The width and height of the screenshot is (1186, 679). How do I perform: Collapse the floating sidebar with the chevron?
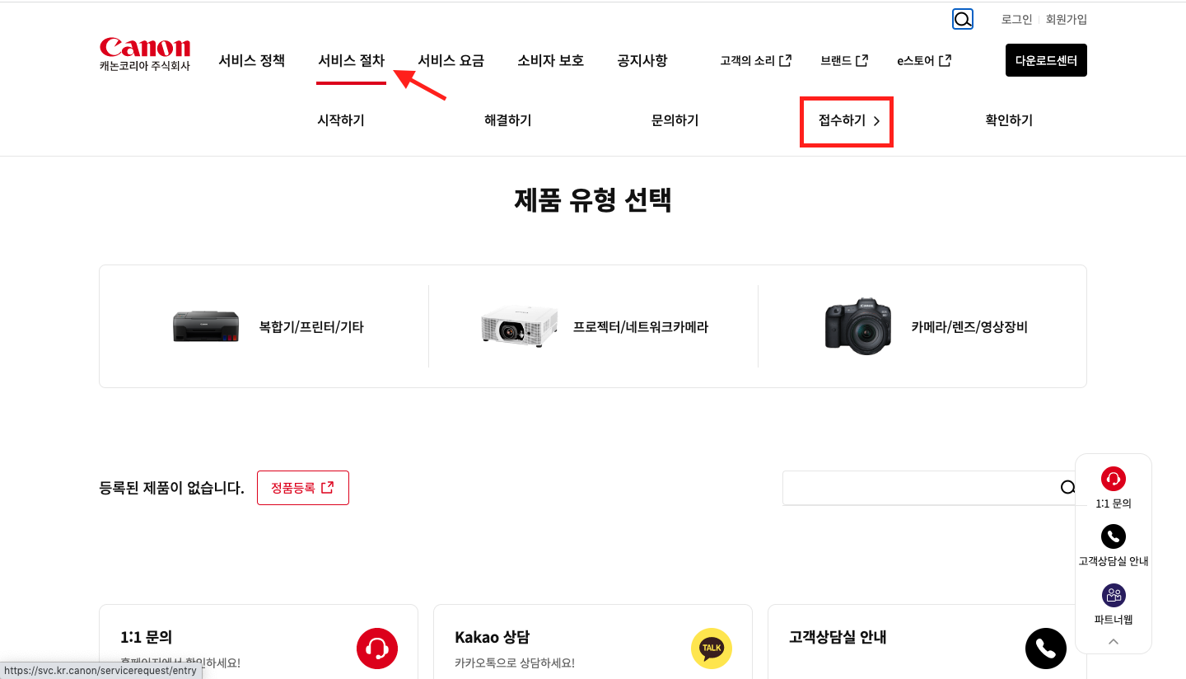(x=1113, y=641)
